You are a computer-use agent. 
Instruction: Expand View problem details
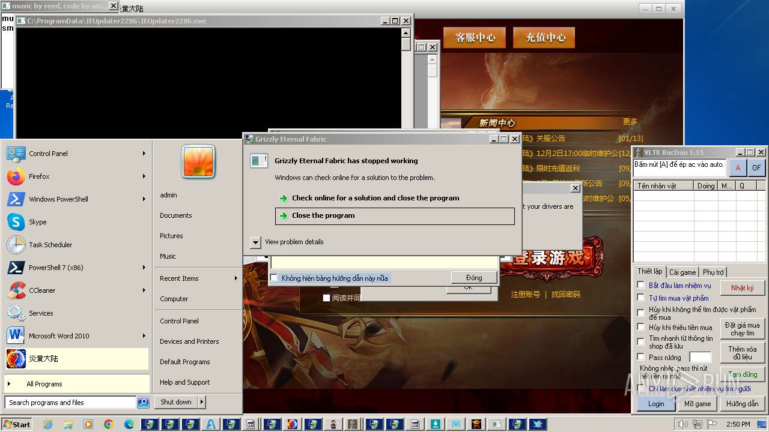click(x=255, y=242)
